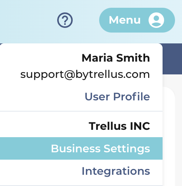The image size is (182, 186).
Task: Open help via the question mark icon
Action: pos(65,20)
